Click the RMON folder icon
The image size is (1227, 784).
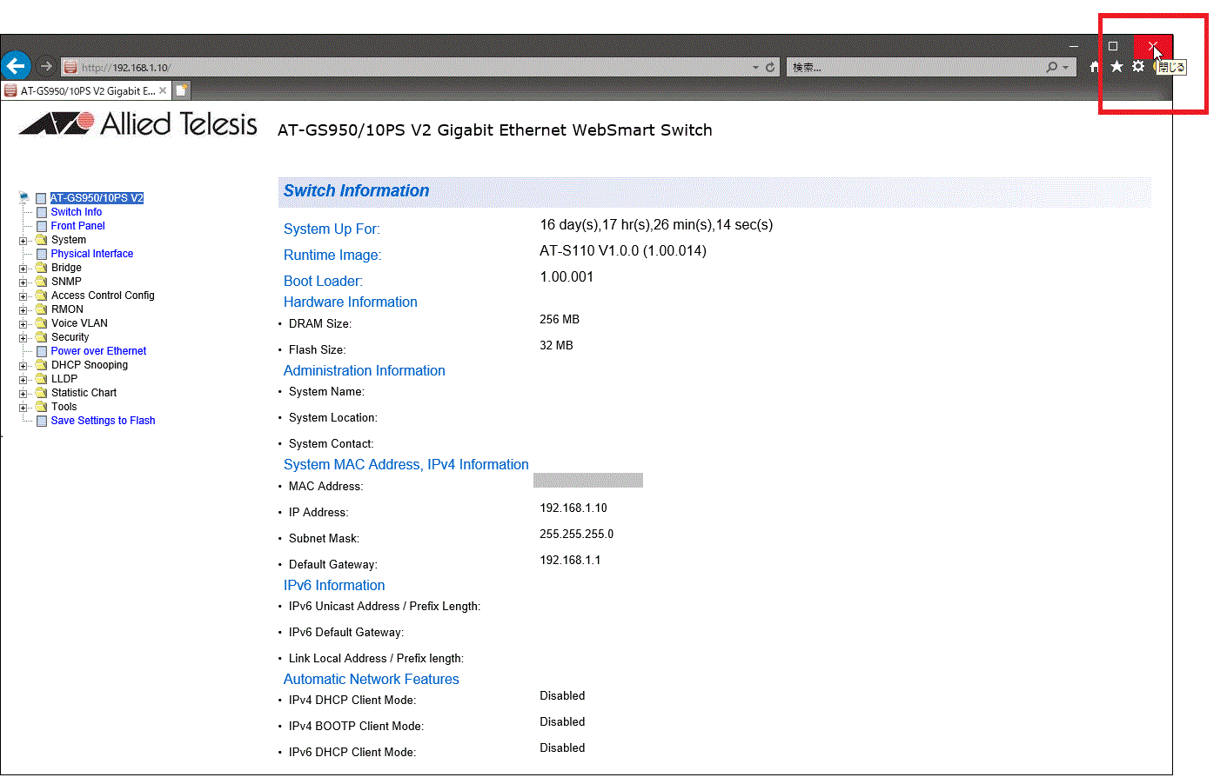pos(41,309)
